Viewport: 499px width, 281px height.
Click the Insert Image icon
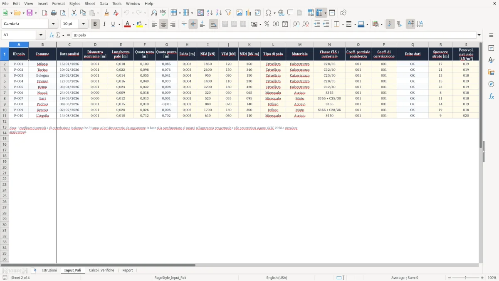240,13
